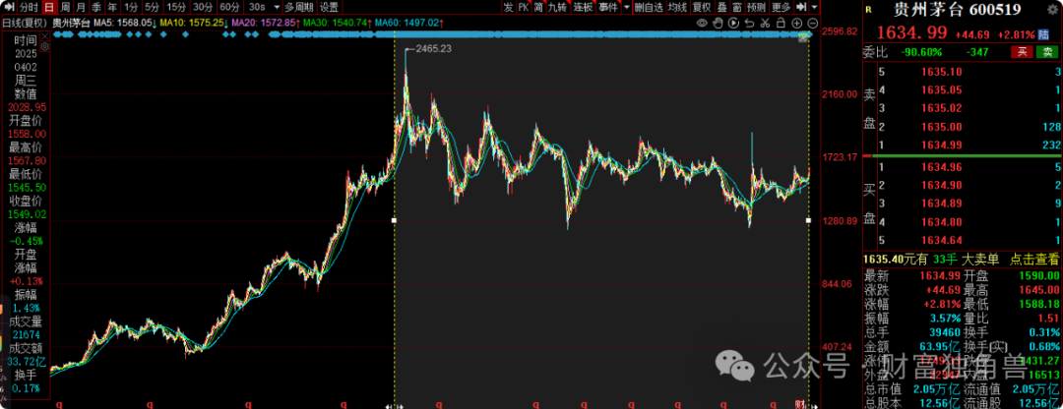Open 设置 chart settings

click(x=330, y=7)
